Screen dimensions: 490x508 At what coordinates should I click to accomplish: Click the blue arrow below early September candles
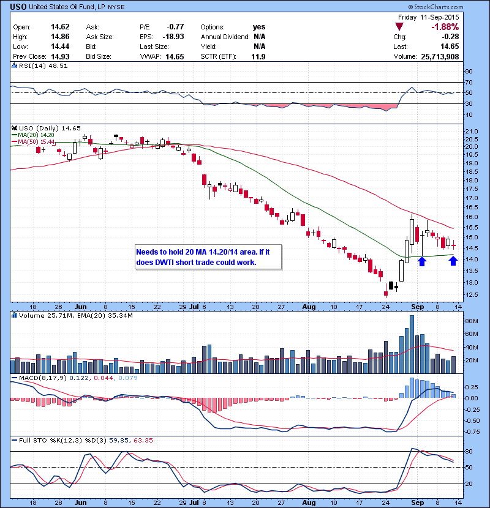pyautogui.click(x=421, y=261)
